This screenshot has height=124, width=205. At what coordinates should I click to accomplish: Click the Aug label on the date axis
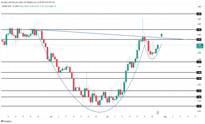tap(165, 117)
